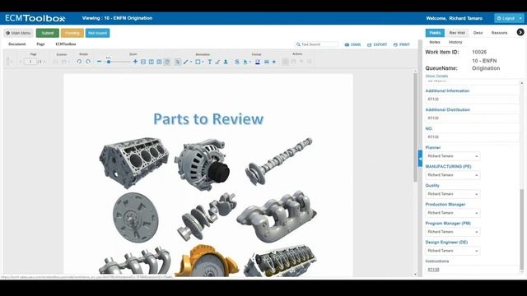This screenshot has height=296, width=527.
Task: Switch to the Fields tab
Action: click(435, 33)
